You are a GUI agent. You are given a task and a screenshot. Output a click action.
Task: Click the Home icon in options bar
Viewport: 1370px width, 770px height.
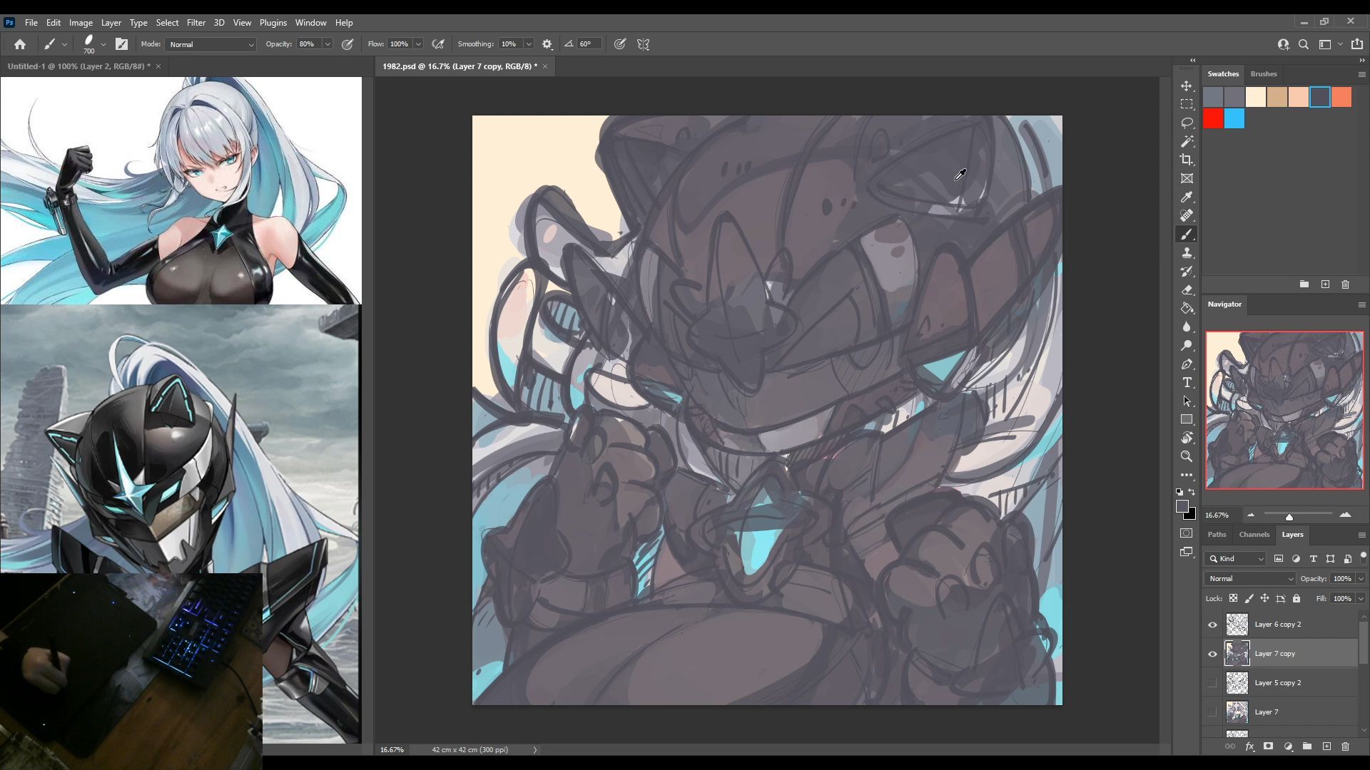coord(20,44)
